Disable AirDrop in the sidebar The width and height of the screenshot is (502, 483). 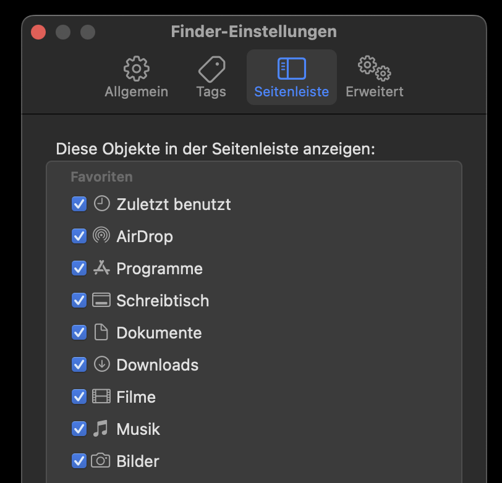click(79, 236)
